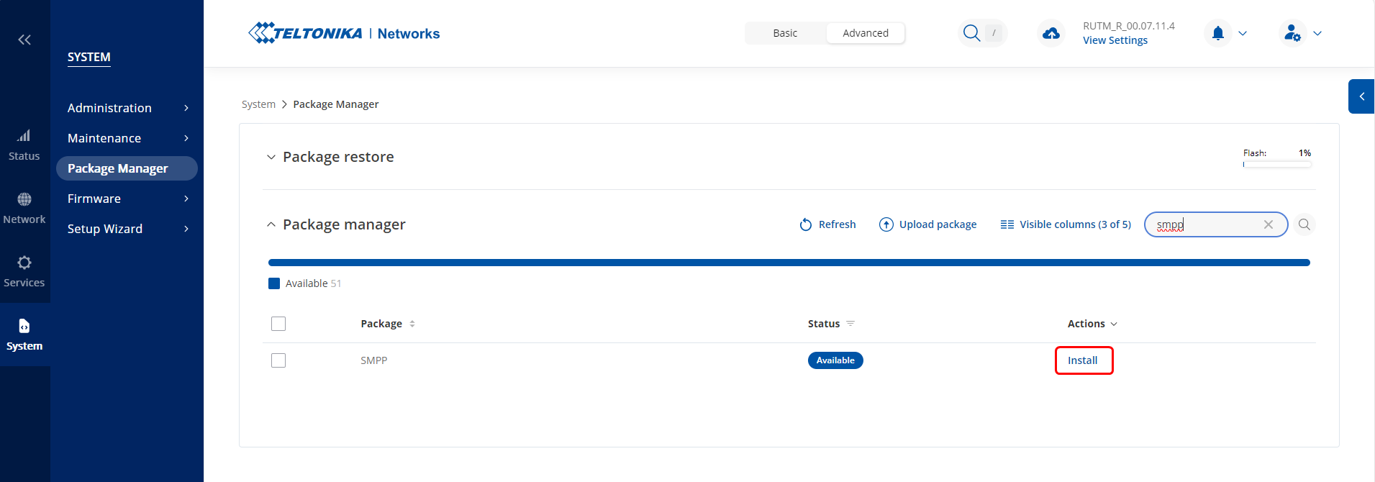
Task: Open notifications bell icon
Action: (1217, 33)
